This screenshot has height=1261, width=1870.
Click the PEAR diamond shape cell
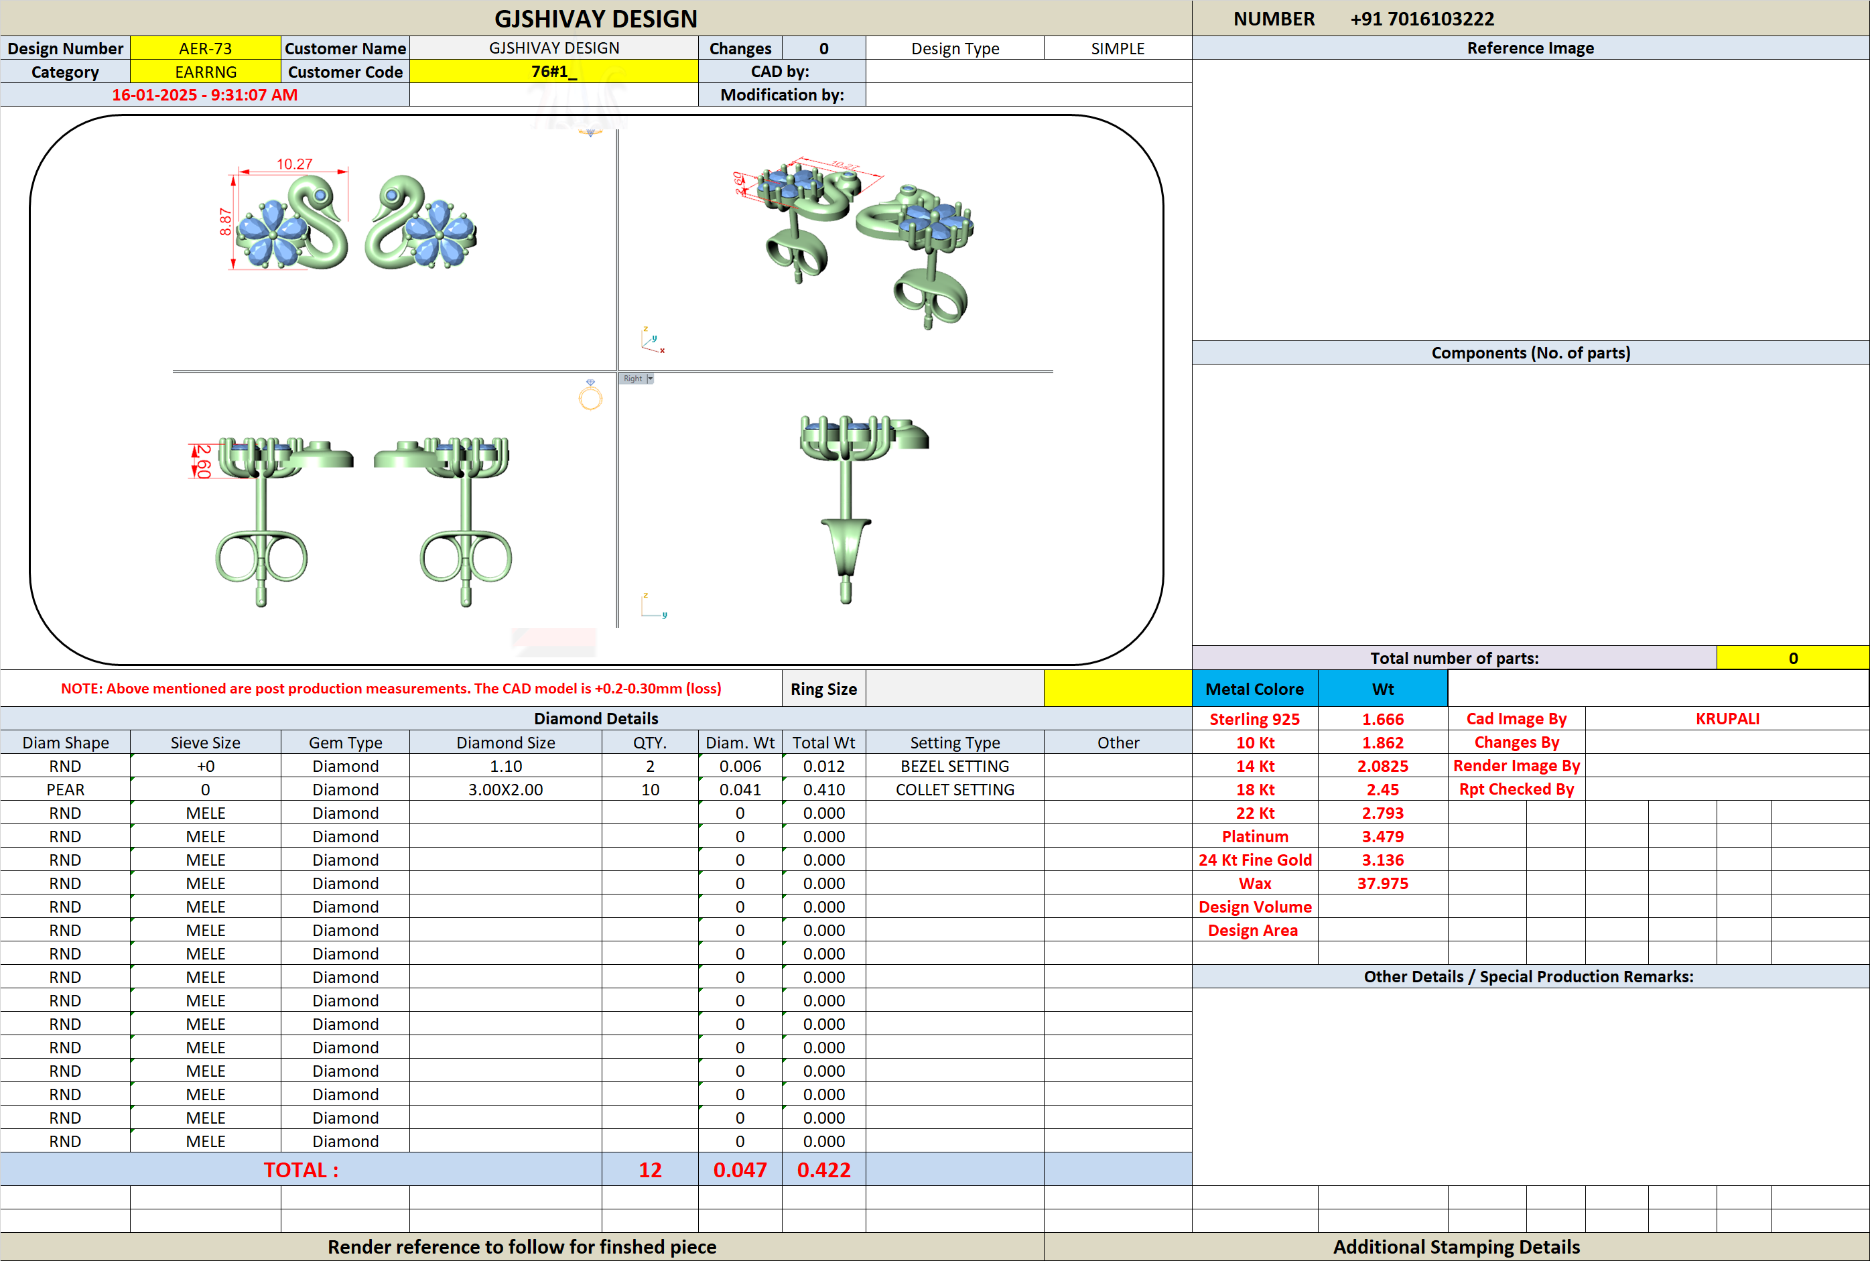point(65,789)
